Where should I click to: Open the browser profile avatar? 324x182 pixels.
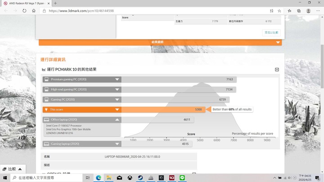point(308,11)
